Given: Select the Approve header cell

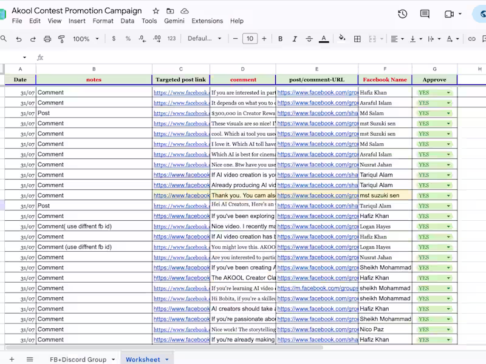Looking at the screenshot, I should point(434,79).
